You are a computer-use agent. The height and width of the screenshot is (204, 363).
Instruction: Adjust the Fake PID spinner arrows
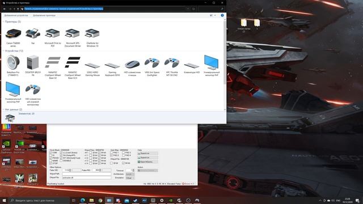point(100,170)
